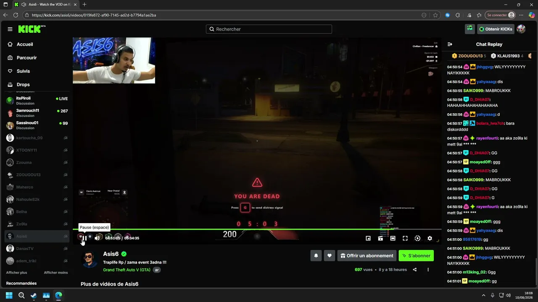Image resolution: width=538 pixels, height=302 pixels.
Task: Pause the video playback
Action: 84,238
